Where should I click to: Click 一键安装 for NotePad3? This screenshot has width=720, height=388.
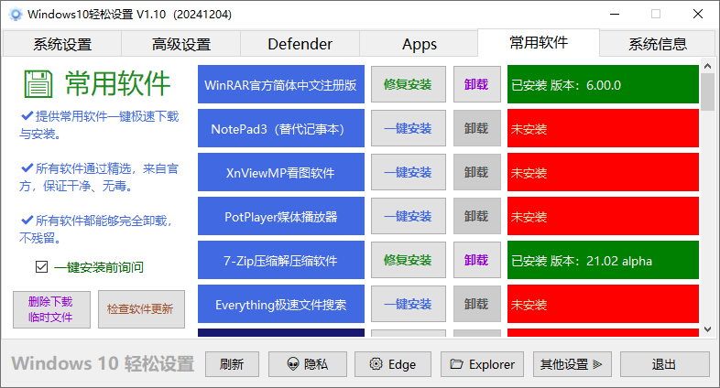point(409,128)
